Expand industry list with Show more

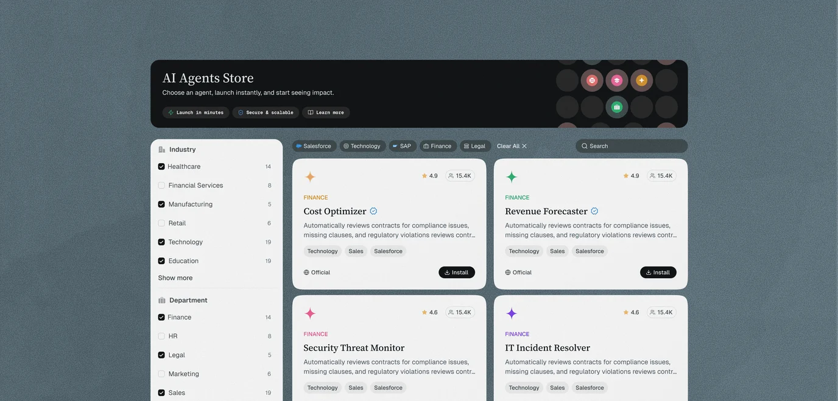coord(175,278)
